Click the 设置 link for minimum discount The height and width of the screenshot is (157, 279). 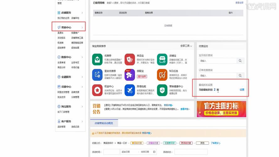point(242,90)
